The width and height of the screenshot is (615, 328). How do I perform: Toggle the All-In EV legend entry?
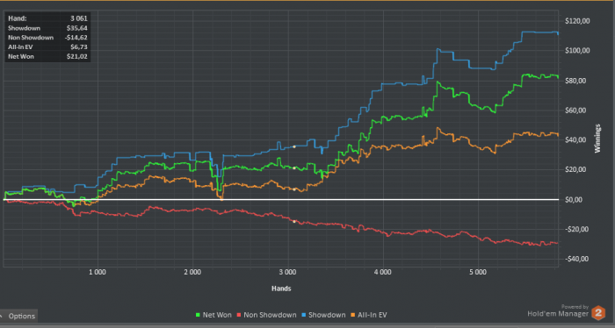(x=369, y=315)
